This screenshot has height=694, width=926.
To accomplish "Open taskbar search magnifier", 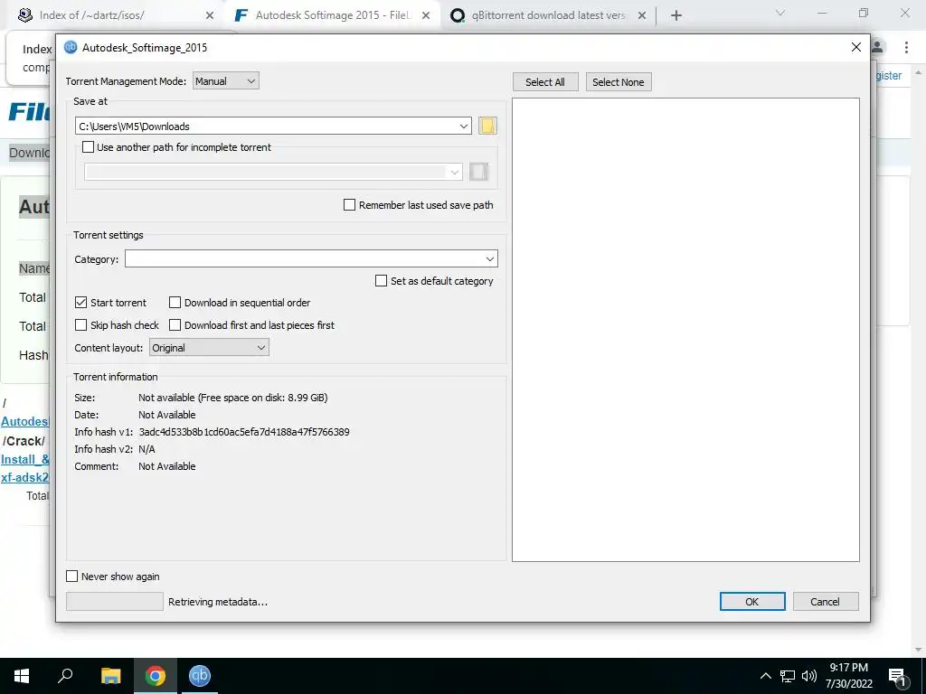I will coord(65,676).
